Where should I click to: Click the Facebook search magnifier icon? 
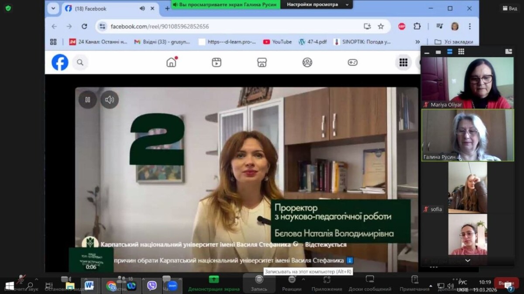pyautogui.click(x=80, y=62)
